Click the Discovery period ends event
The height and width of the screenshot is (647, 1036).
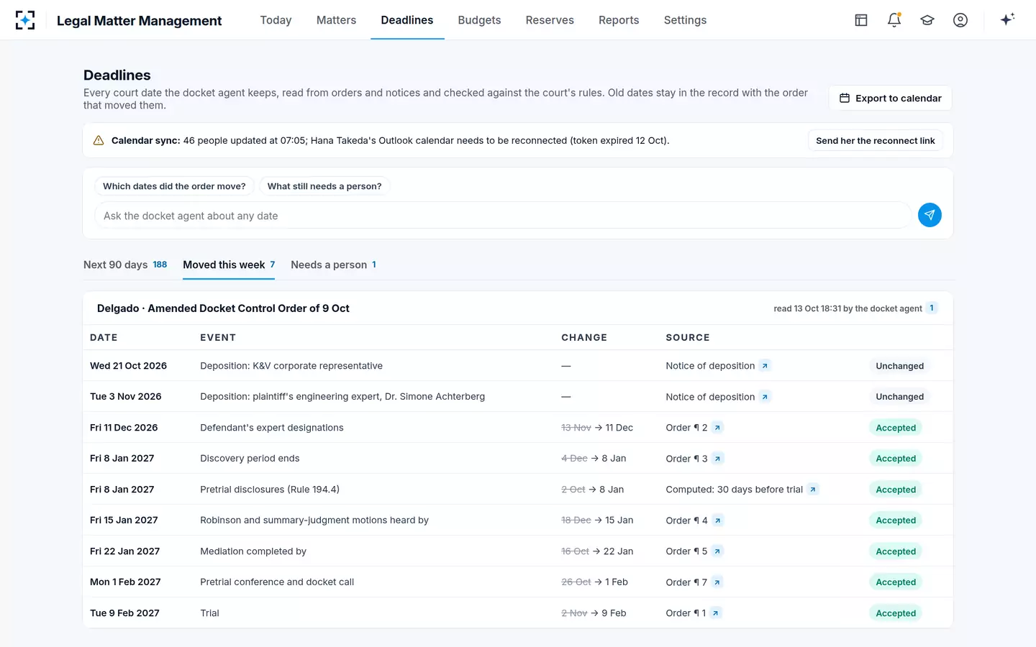click(250, 459)
